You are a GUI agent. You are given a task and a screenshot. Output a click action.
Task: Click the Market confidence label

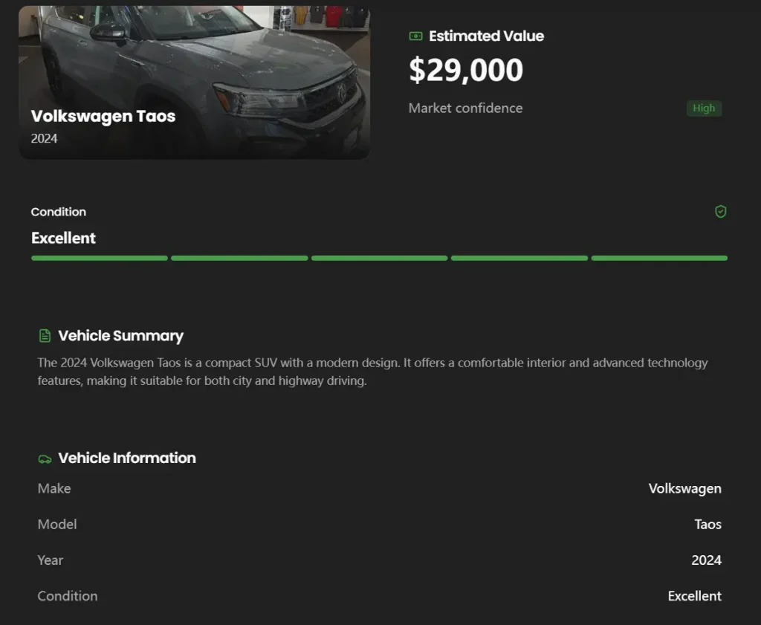(x=465, y=108)
